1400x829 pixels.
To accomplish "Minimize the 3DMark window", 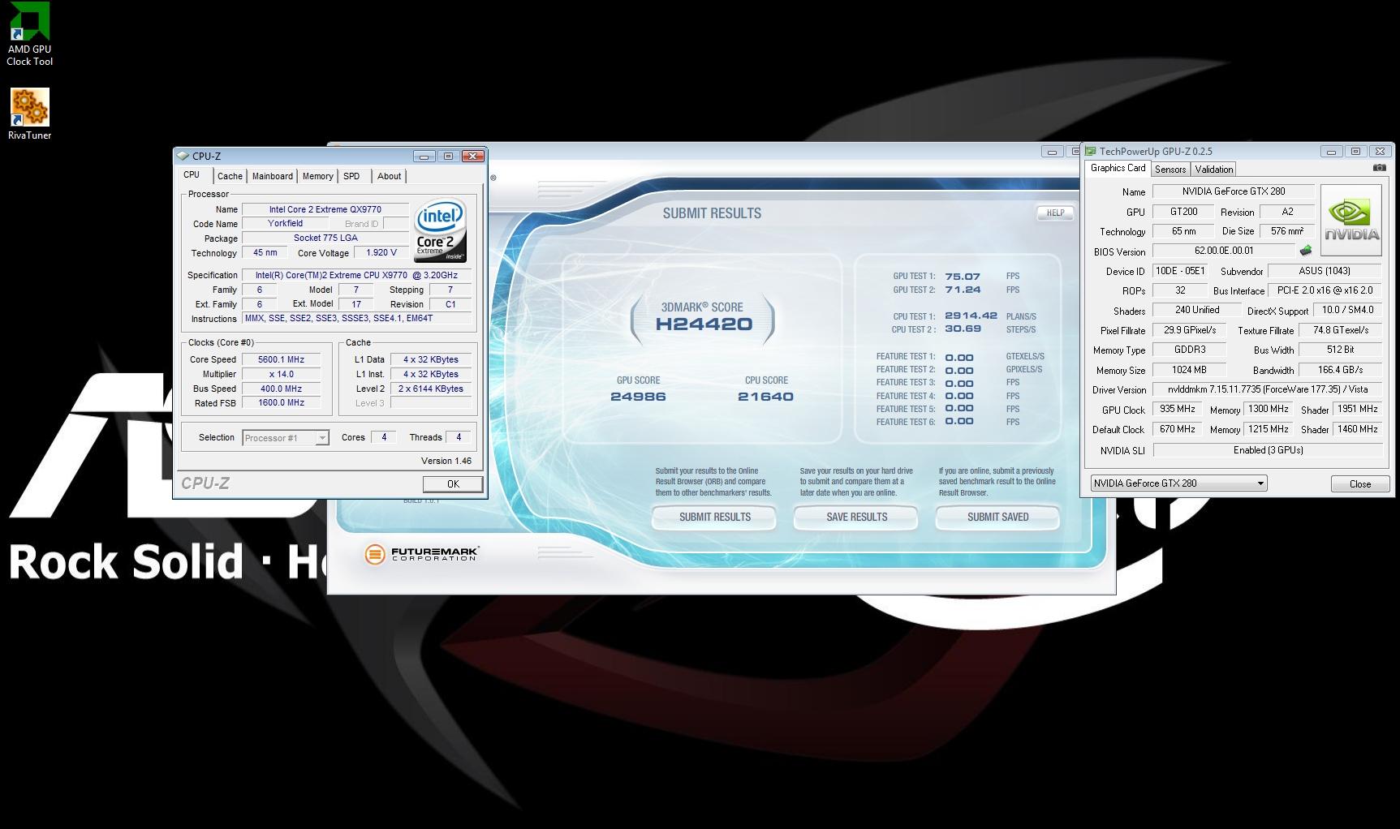I will point(1052,152).
